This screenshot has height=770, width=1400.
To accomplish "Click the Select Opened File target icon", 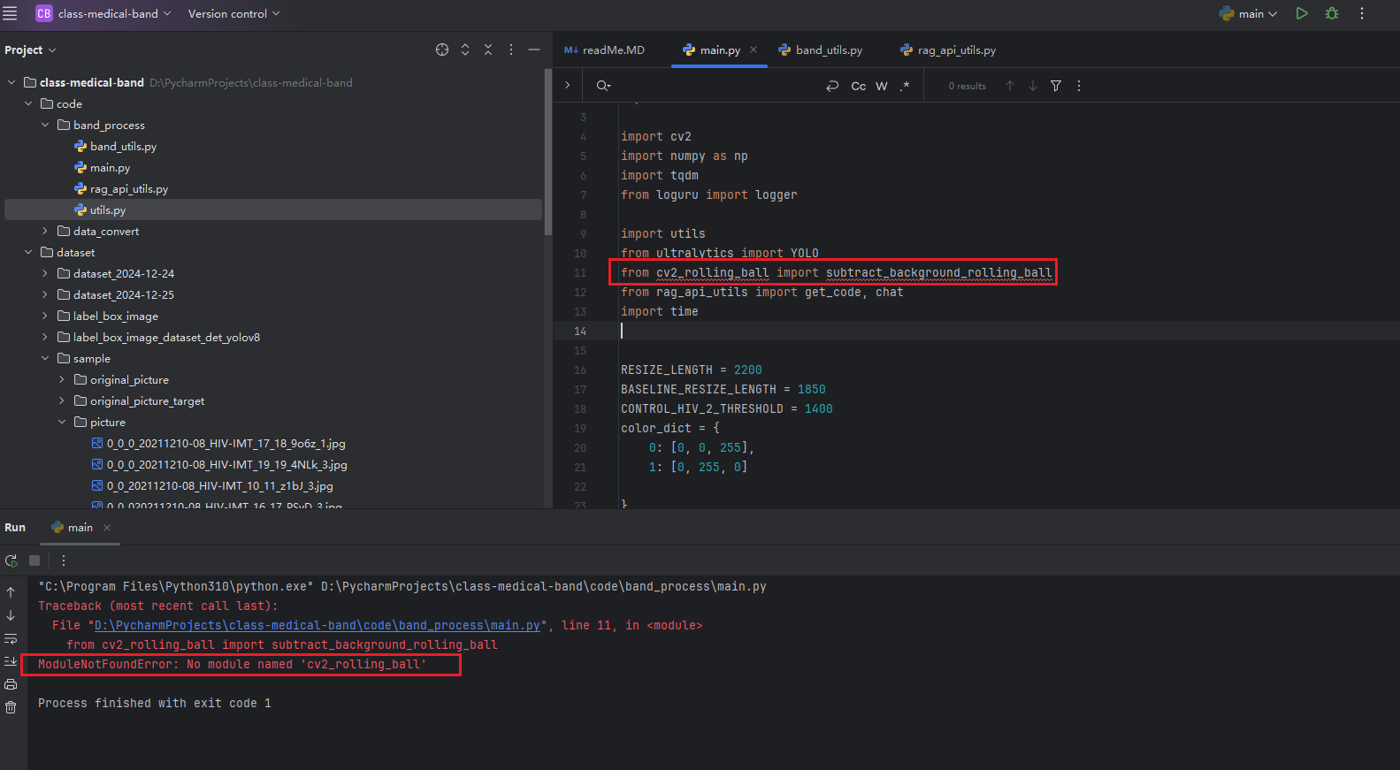I will [442, 50].
